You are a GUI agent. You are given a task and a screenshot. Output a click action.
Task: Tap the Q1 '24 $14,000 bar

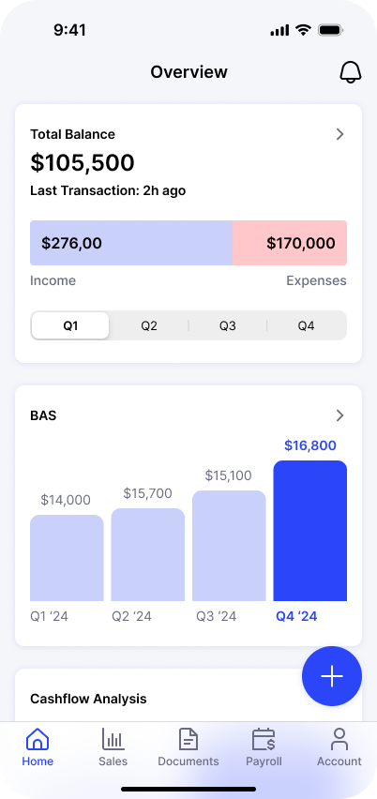67,558
